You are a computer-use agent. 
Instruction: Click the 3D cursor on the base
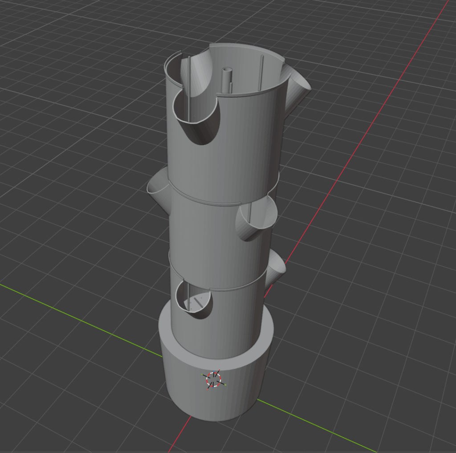click(x=213, y=380)
